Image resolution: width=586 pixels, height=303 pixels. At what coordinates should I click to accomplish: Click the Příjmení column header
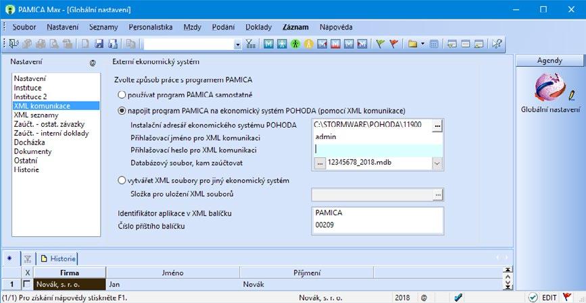pos(307,273)
